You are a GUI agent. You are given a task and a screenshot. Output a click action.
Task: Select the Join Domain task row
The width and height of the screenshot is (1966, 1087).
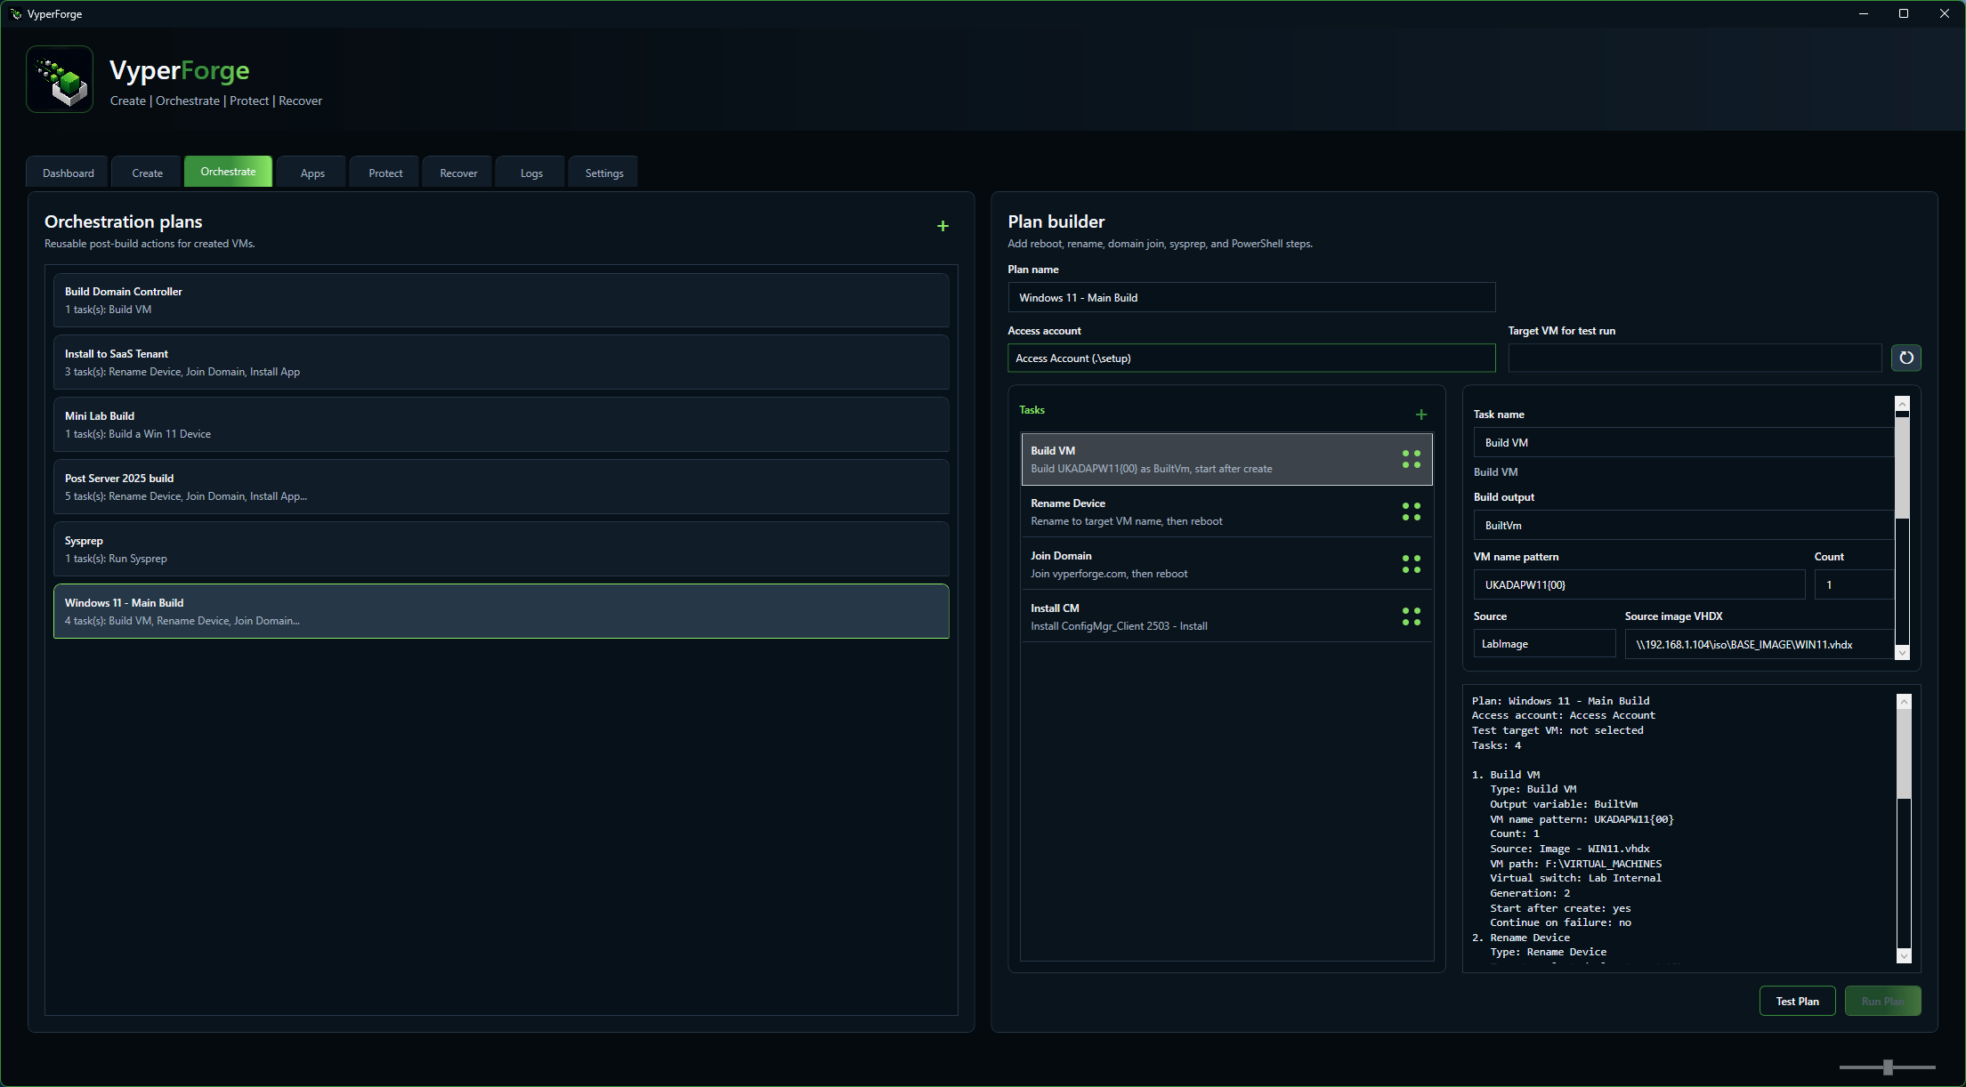tap(1226, 564)
